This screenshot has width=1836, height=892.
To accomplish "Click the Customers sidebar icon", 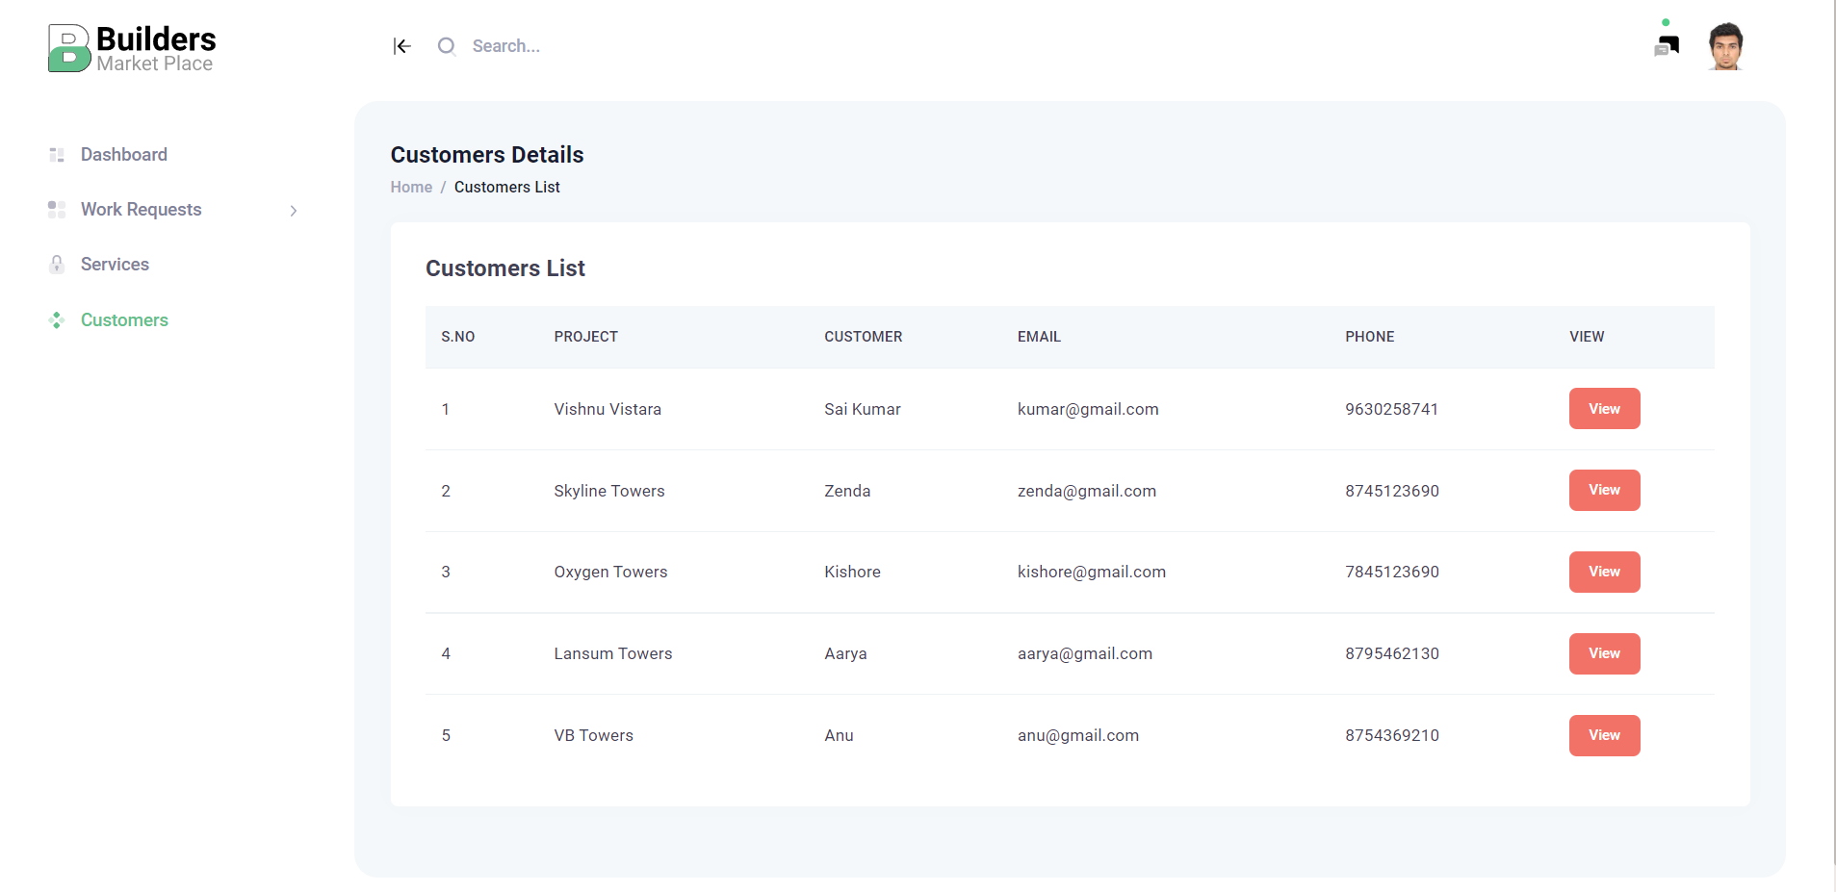I will coord(57,320).
